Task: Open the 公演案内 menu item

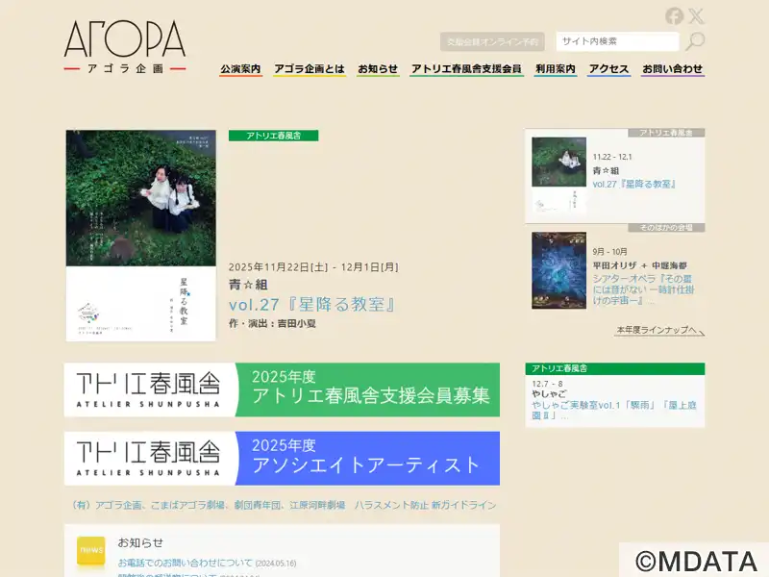Action: point(240,69)
